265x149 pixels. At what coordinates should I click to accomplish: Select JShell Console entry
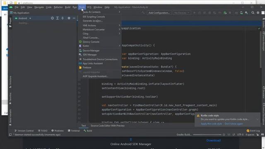click(100, 38)
